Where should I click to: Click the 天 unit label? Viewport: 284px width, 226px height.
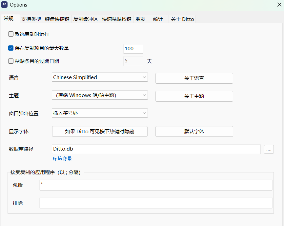click(149, 61)
